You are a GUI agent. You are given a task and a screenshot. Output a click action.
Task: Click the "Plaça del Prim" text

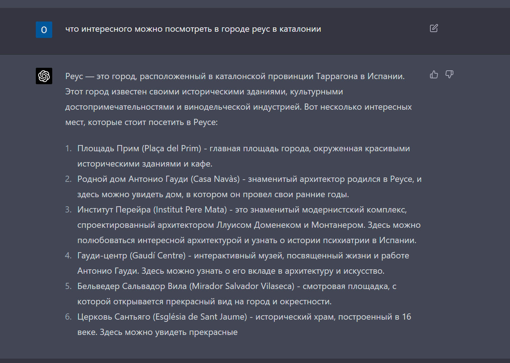tap(172, 149)
